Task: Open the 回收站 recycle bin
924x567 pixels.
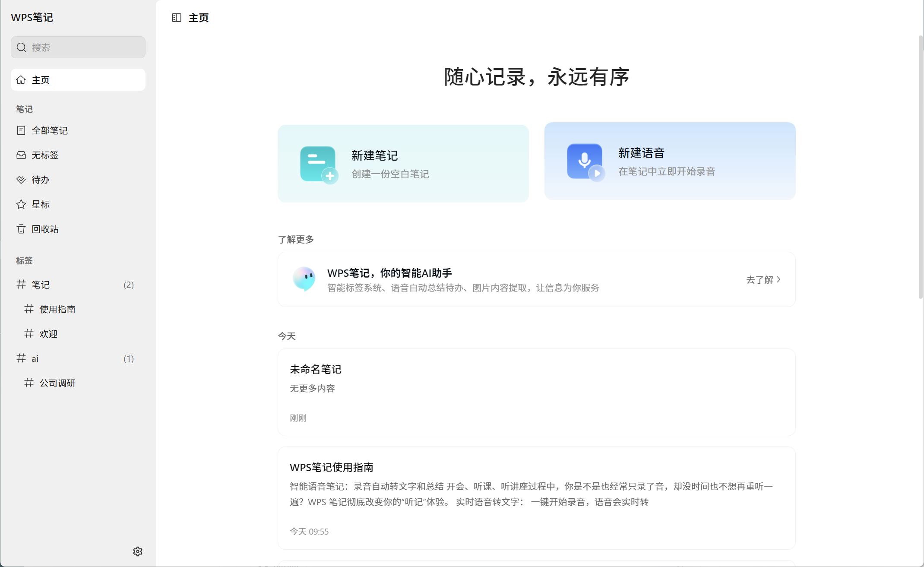Action: (x=78, y=229)
